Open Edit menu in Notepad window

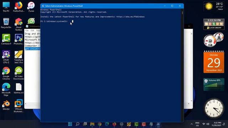[x=32, y=31]
